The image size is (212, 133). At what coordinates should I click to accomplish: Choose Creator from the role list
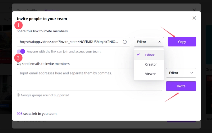point(151,64)
